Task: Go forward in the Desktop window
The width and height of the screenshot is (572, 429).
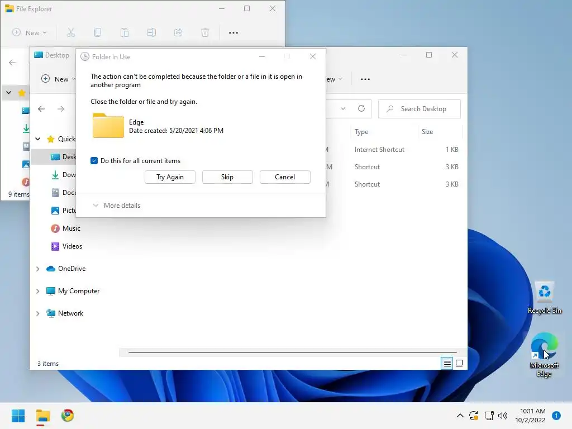Action: point(61,109)
